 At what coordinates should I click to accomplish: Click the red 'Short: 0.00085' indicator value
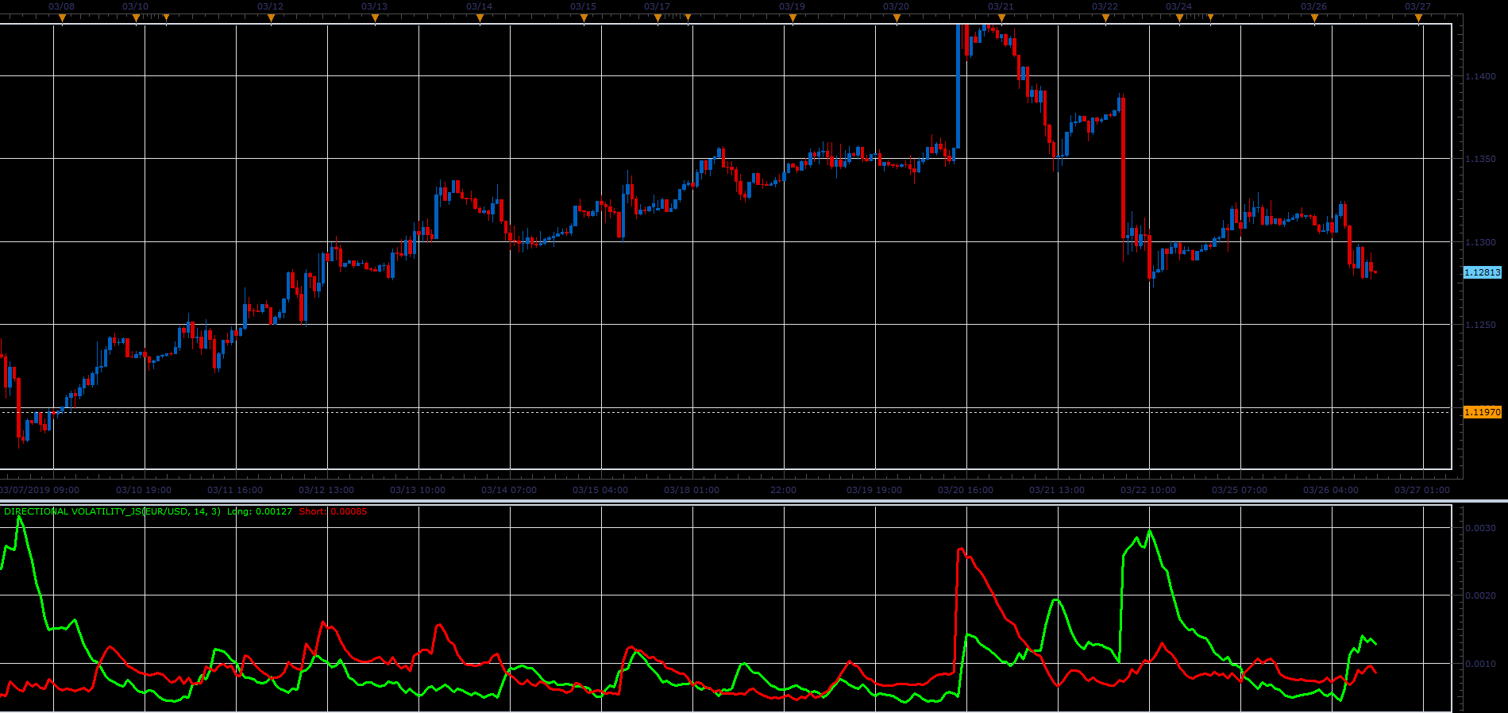(x=333, y=511)
